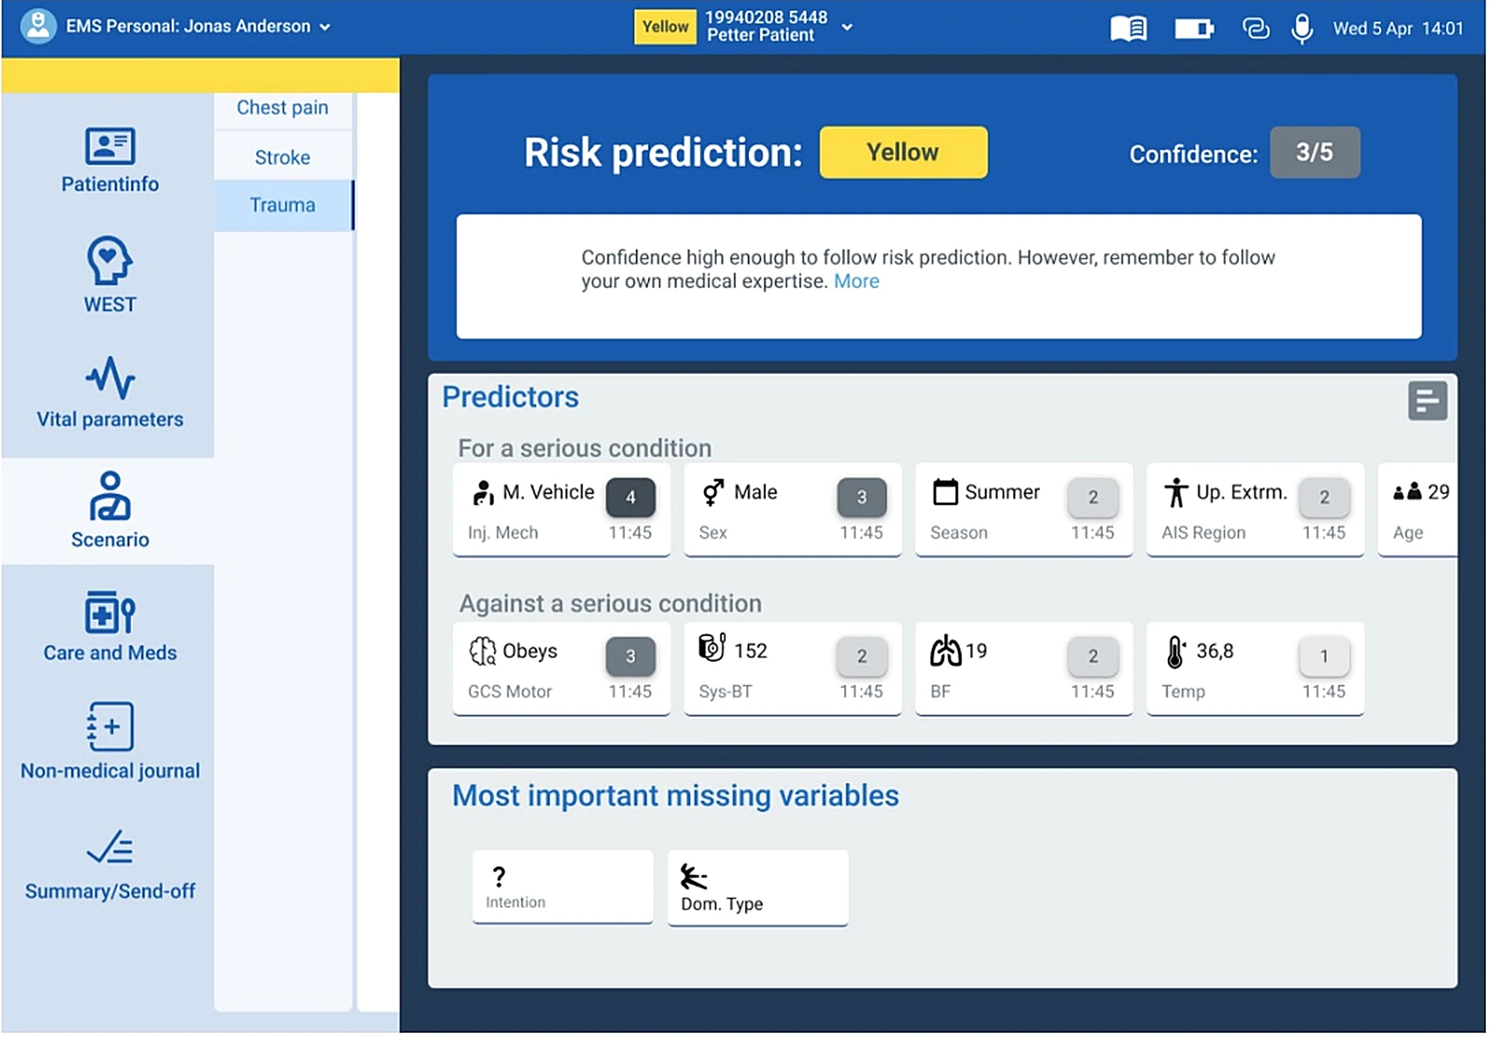Screen dimensions: 1490x1037
Task: Open the Patientinfo section
Action: (109, 160)
